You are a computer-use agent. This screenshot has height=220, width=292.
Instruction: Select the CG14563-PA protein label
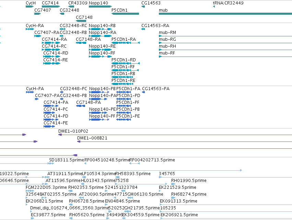(156, 89)
